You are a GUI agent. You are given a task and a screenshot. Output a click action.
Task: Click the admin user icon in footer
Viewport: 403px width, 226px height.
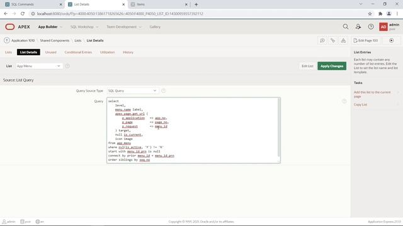tap(4, 222)
